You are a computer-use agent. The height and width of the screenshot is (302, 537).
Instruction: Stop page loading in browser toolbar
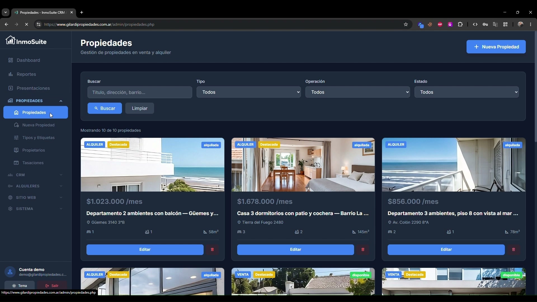click(x=27, y=25)
